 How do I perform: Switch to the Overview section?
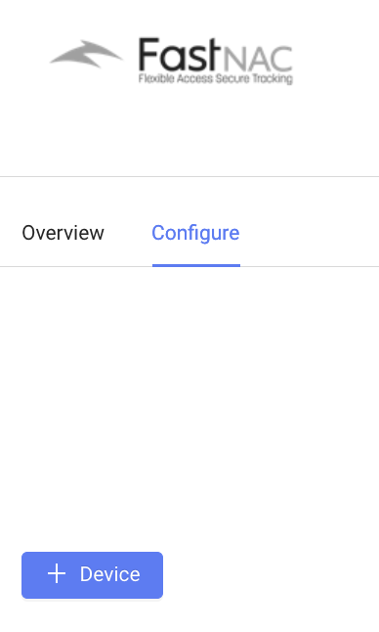point(63,233)
